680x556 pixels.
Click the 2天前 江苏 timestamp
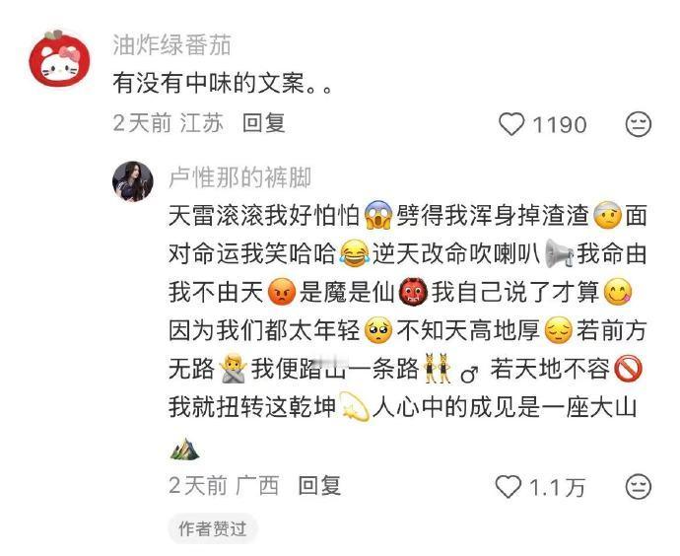169,123
